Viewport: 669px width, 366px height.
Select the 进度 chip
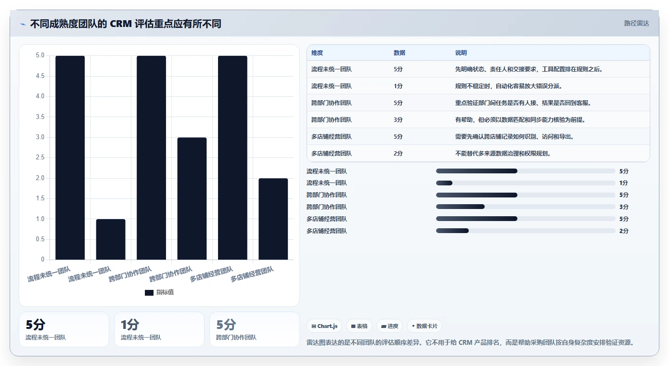(x=390, y=326)
